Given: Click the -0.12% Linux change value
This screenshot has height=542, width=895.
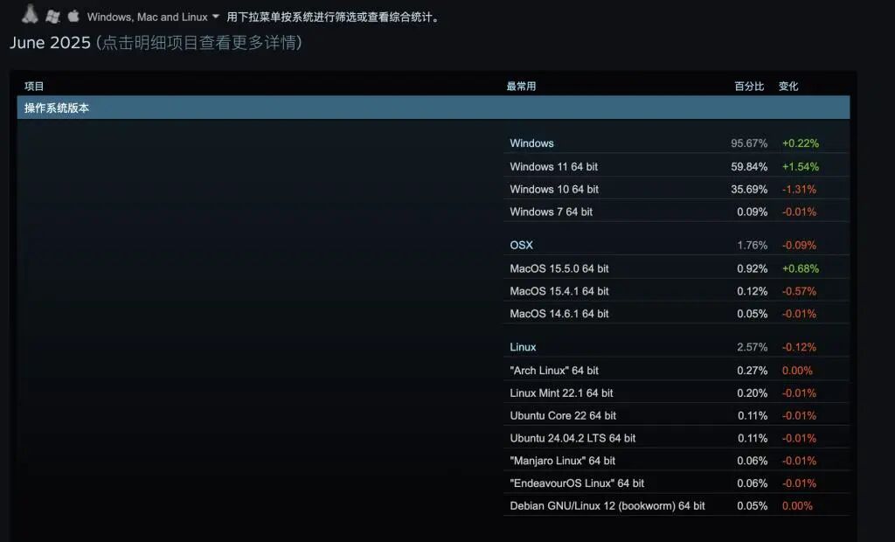Looking at the screenshot, I should pos(799,347).
